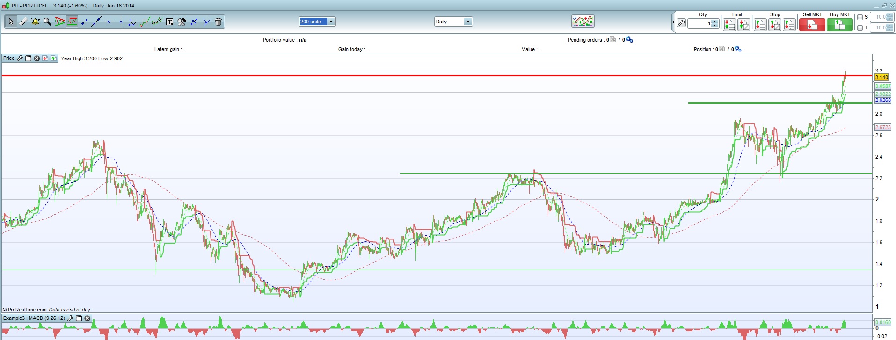Pick the ruler measurement tool

pos(23,22)
